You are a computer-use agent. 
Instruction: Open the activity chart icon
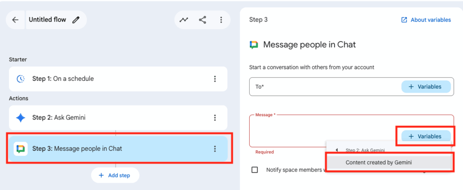coord(184,20)
